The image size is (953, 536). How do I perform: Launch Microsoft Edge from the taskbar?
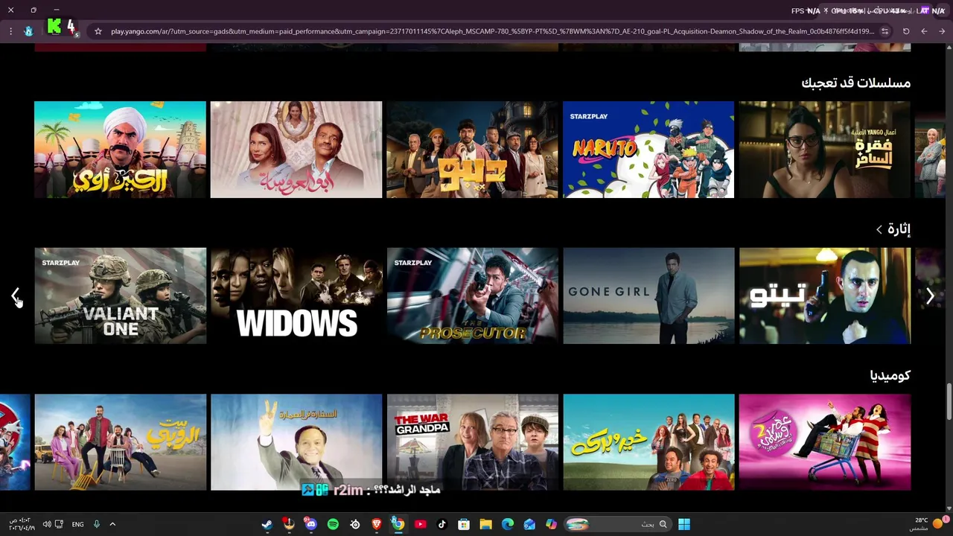point(507,524)
